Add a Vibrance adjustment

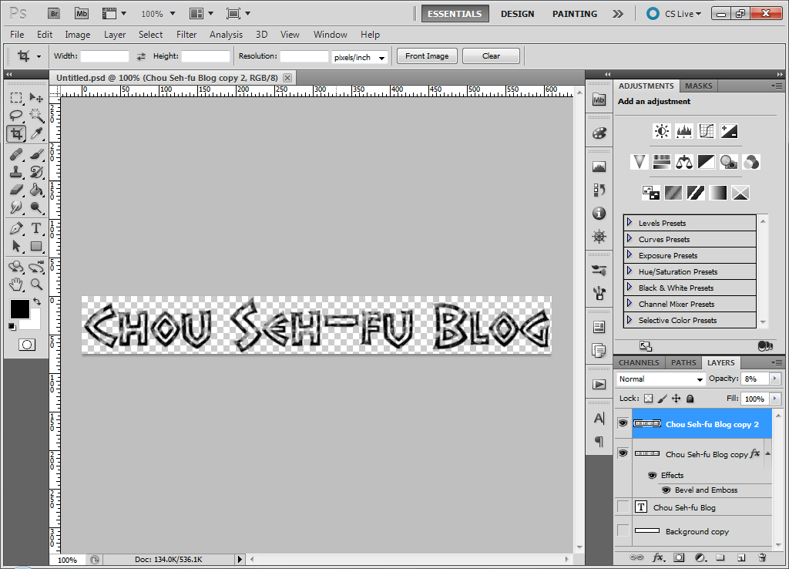639,162
